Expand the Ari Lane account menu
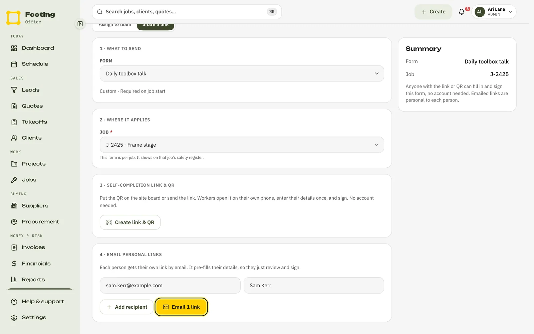The width and height of the screenshot is (534, 334). [494, 12]
